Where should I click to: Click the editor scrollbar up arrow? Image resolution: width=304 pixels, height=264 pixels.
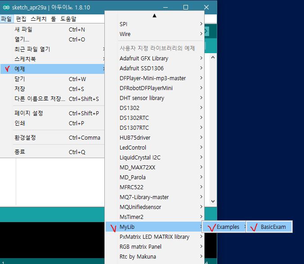click(213, 57)
